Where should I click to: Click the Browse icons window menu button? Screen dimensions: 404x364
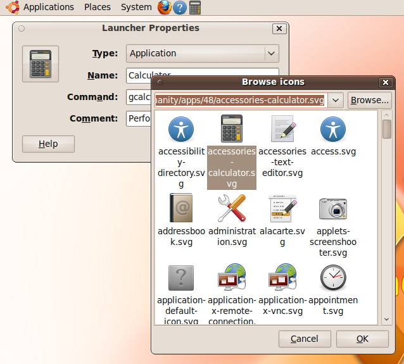(x=160, y=82)
